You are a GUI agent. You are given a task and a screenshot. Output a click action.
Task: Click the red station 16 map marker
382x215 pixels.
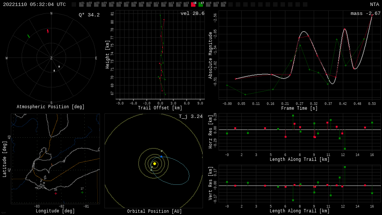coord(56,194)
